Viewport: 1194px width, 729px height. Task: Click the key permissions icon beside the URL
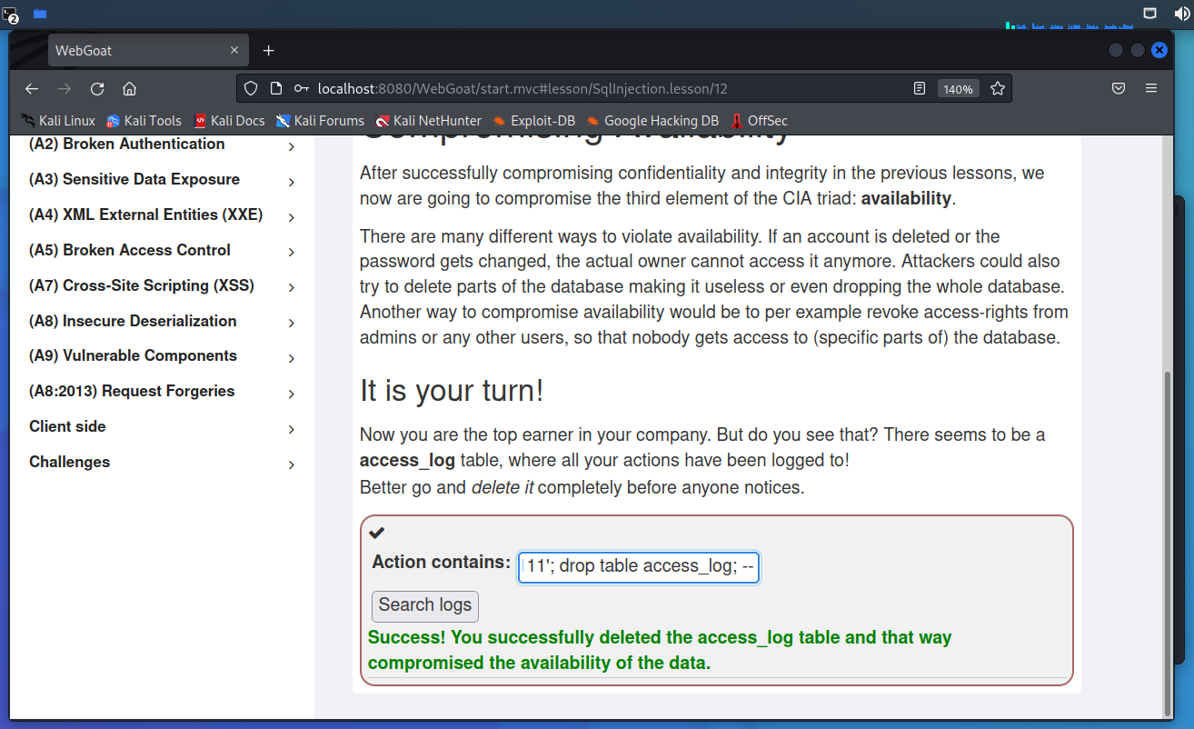pos(302,89)
